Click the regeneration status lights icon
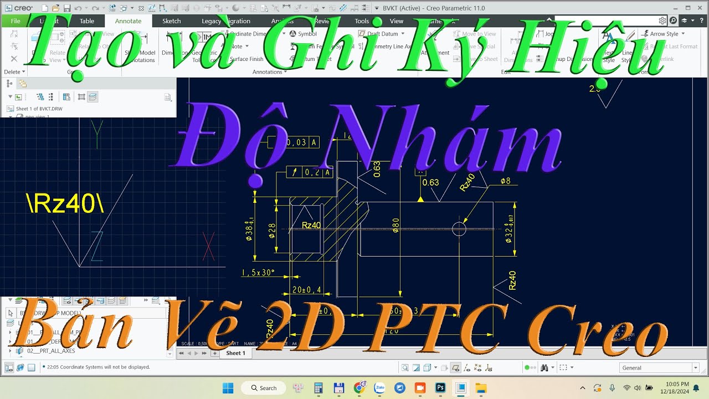 click(530, 367)
